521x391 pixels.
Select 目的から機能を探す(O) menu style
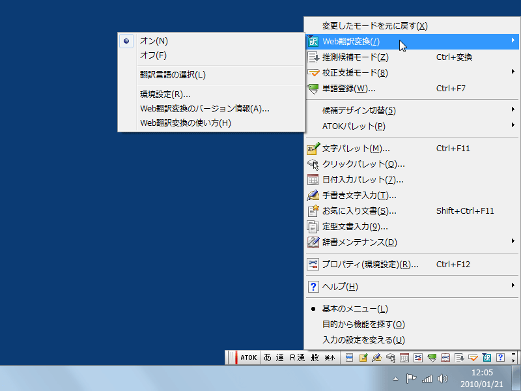pyautogui.click(x=412, y=325)
